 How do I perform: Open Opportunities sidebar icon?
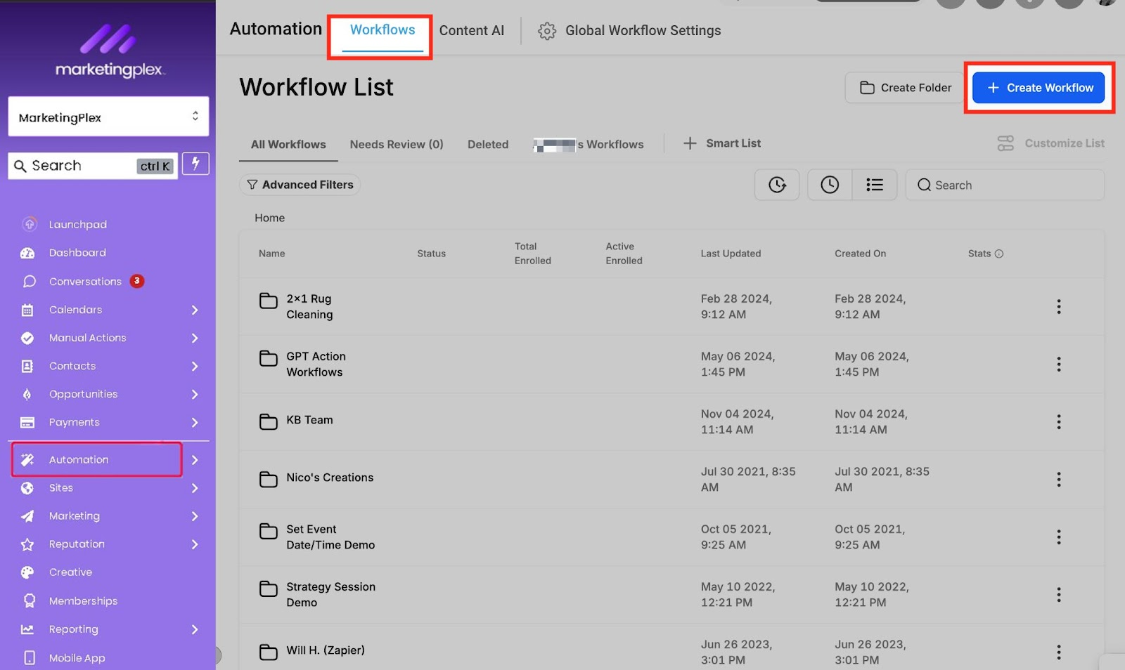[x=27, y=394]
